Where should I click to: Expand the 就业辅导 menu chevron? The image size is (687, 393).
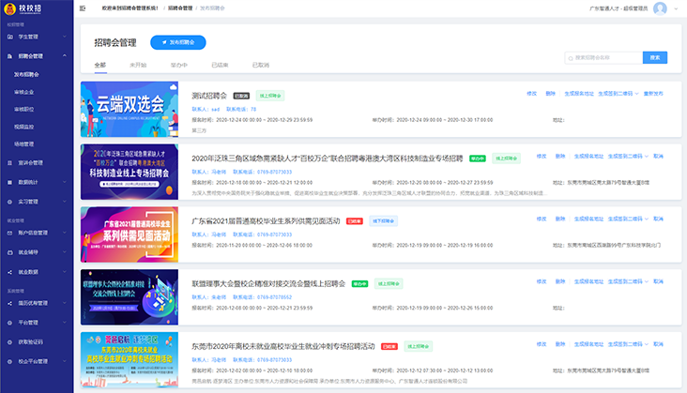pos(65,252)
